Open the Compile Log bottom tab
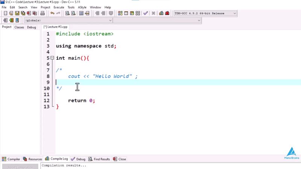Viewport: 301px width, 169px height. [56, 158]
